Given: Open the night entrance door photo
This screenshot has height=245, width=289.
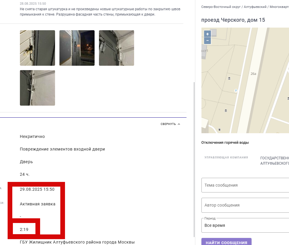Looking at the screenshot, I should tap(77, 48).
